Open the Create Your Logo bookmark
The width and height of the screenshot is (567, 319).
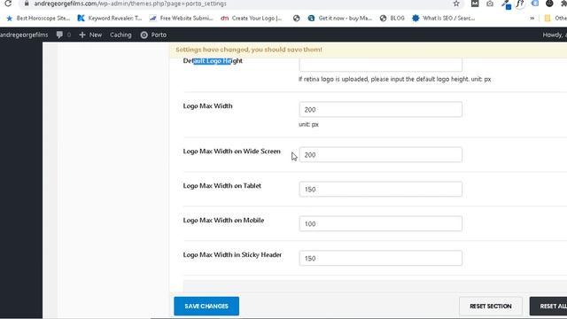(252, 18)
